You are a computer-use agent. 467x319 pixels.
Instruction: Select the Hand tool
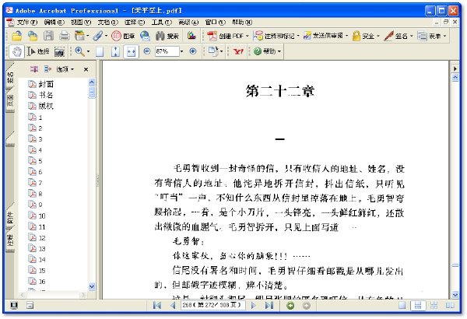(16, 51)
